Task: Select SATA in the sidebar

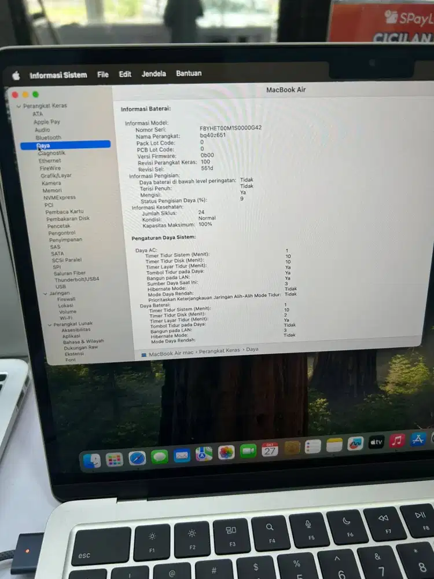Action: [x=57, y=254]
